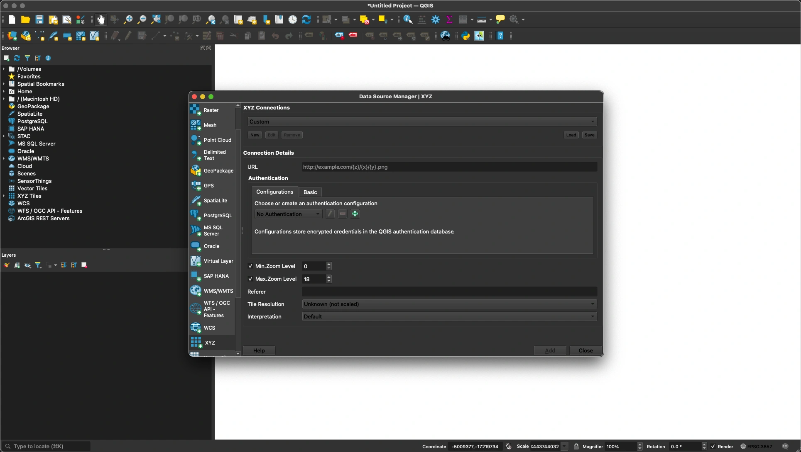Click Remove Layer icon in Layers panel
The height and width of the screenshot is (452, 801).
84,265
